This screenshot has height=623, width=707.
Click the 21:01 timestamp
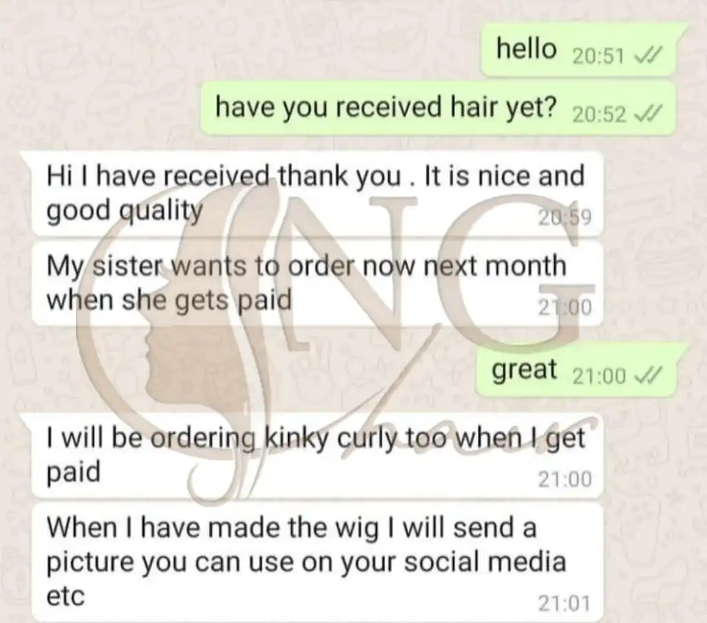tap(564, 604)
